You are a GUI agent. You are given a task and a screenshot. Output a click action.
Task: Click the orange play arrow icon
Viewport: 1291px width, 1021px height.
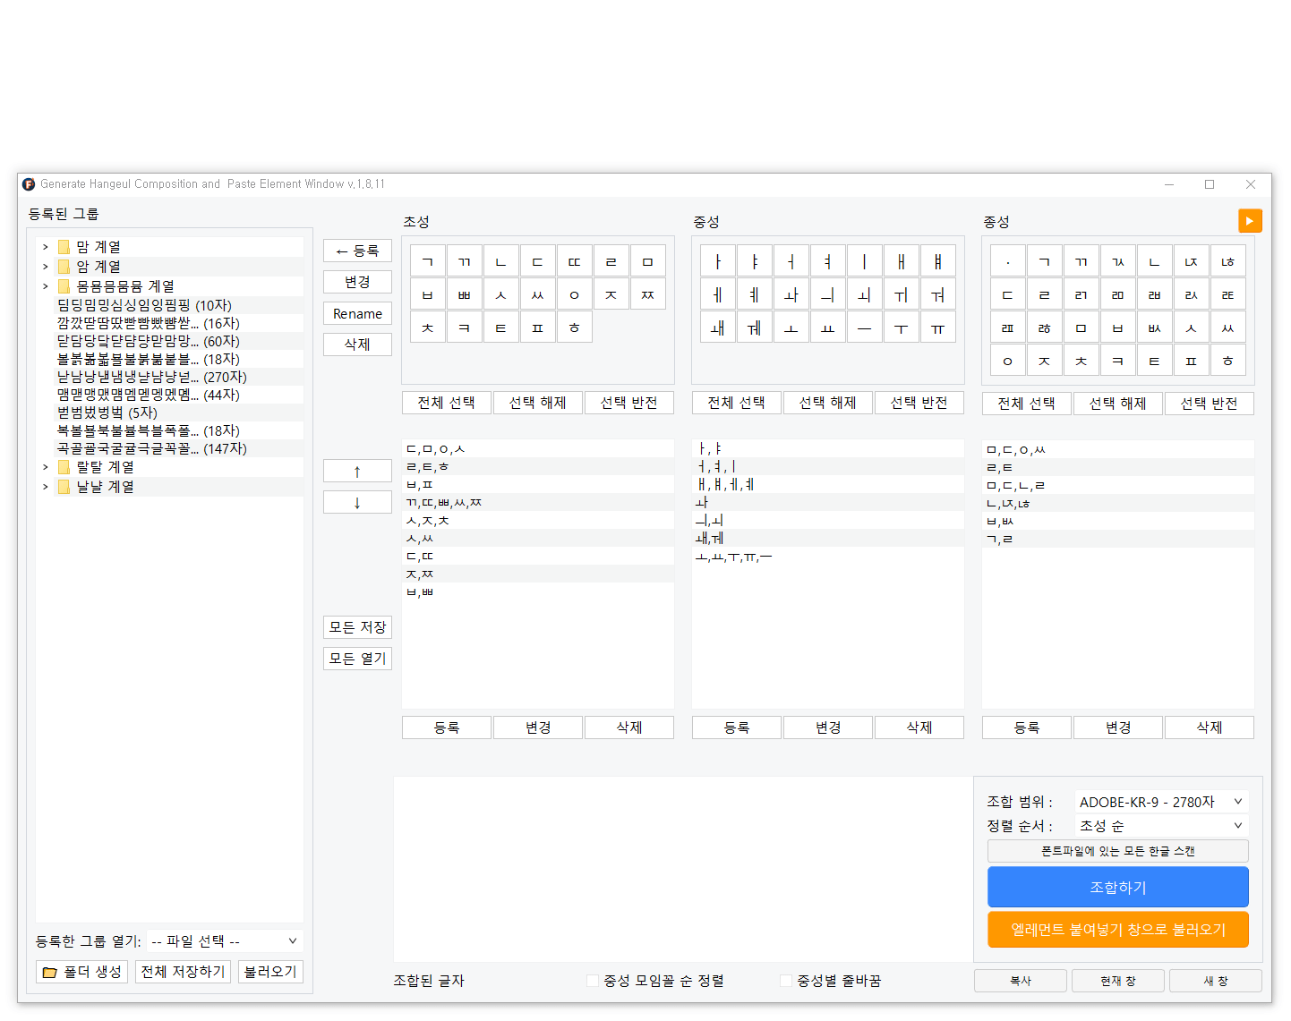pos(1250,221)
